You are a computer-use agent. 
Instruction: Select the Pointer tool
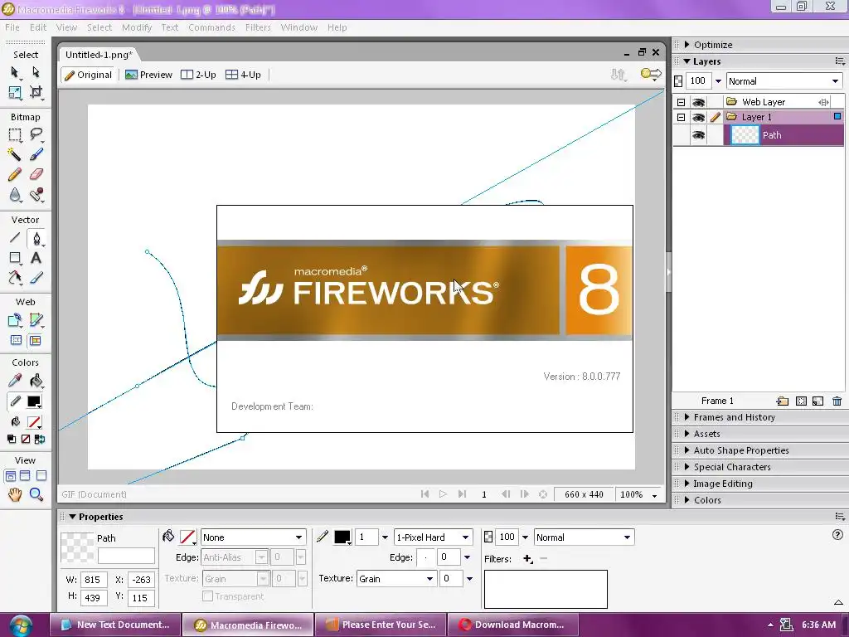[x=15, y=73]
